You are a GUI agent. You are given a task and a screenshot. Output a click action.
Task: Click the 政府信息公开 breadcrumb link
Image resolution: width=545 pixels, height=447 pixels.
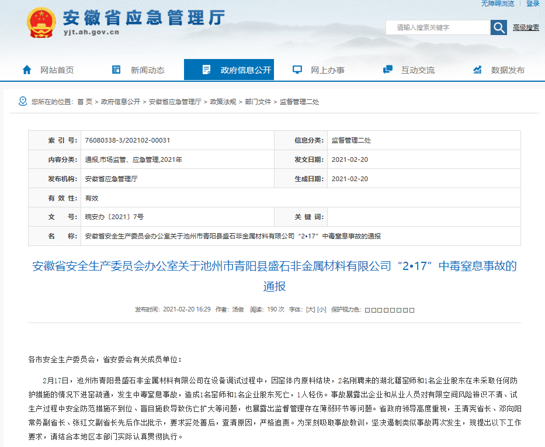120,102
